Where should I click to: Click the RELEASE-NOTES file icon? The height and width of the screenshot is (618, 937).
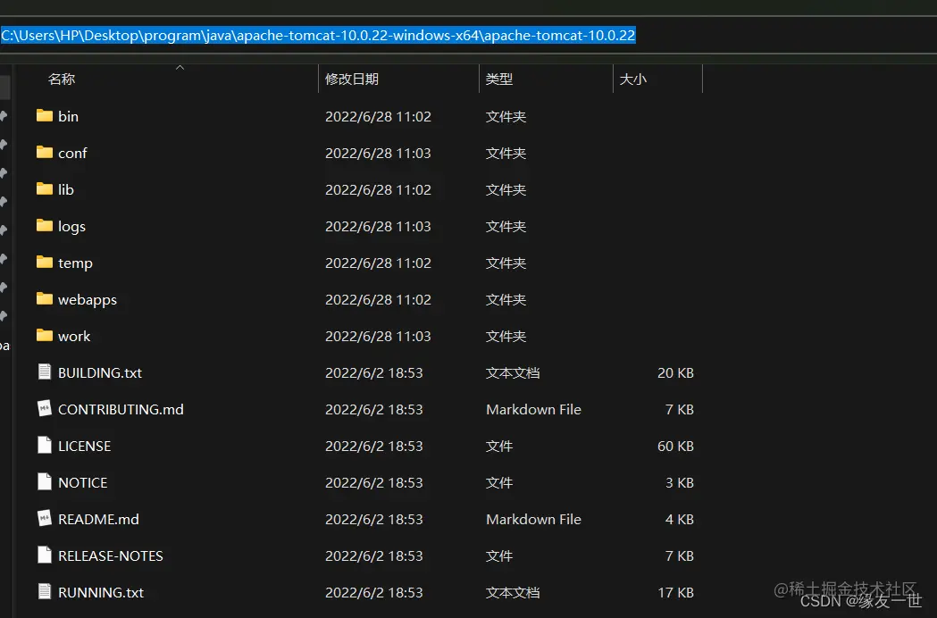click(45, 555)
